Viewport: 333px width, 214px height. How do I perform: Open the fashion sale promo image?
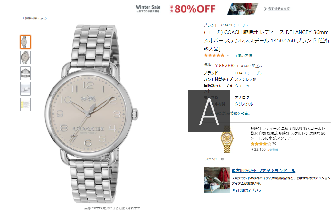point(217,179)
